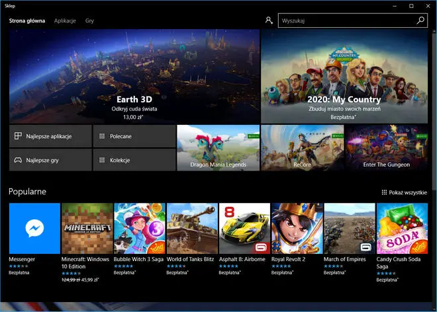Select the Candy Crush Soda Saga icon
This screenshot has width=437, height=312.
[x=402, y=228]
